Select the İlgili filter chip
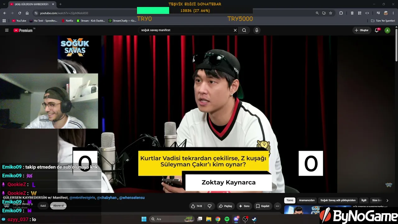This screenshot has width=398, height=224. pos(364,200)
